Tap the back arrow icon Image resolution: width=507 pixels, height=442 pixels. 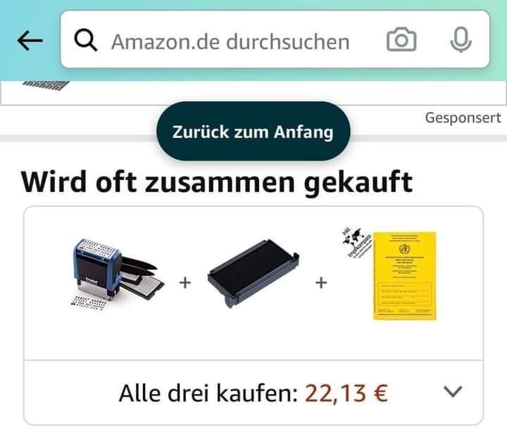[30, 41]
